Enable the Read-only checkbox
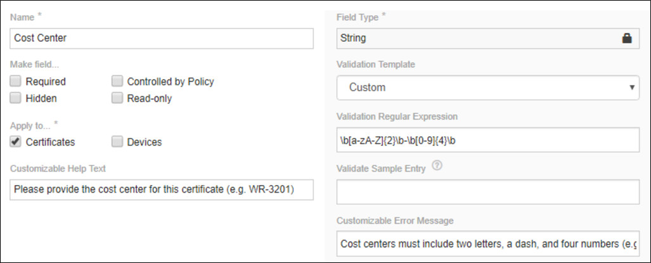This screenshot has height=263, width=651. (x=117, y=98)
